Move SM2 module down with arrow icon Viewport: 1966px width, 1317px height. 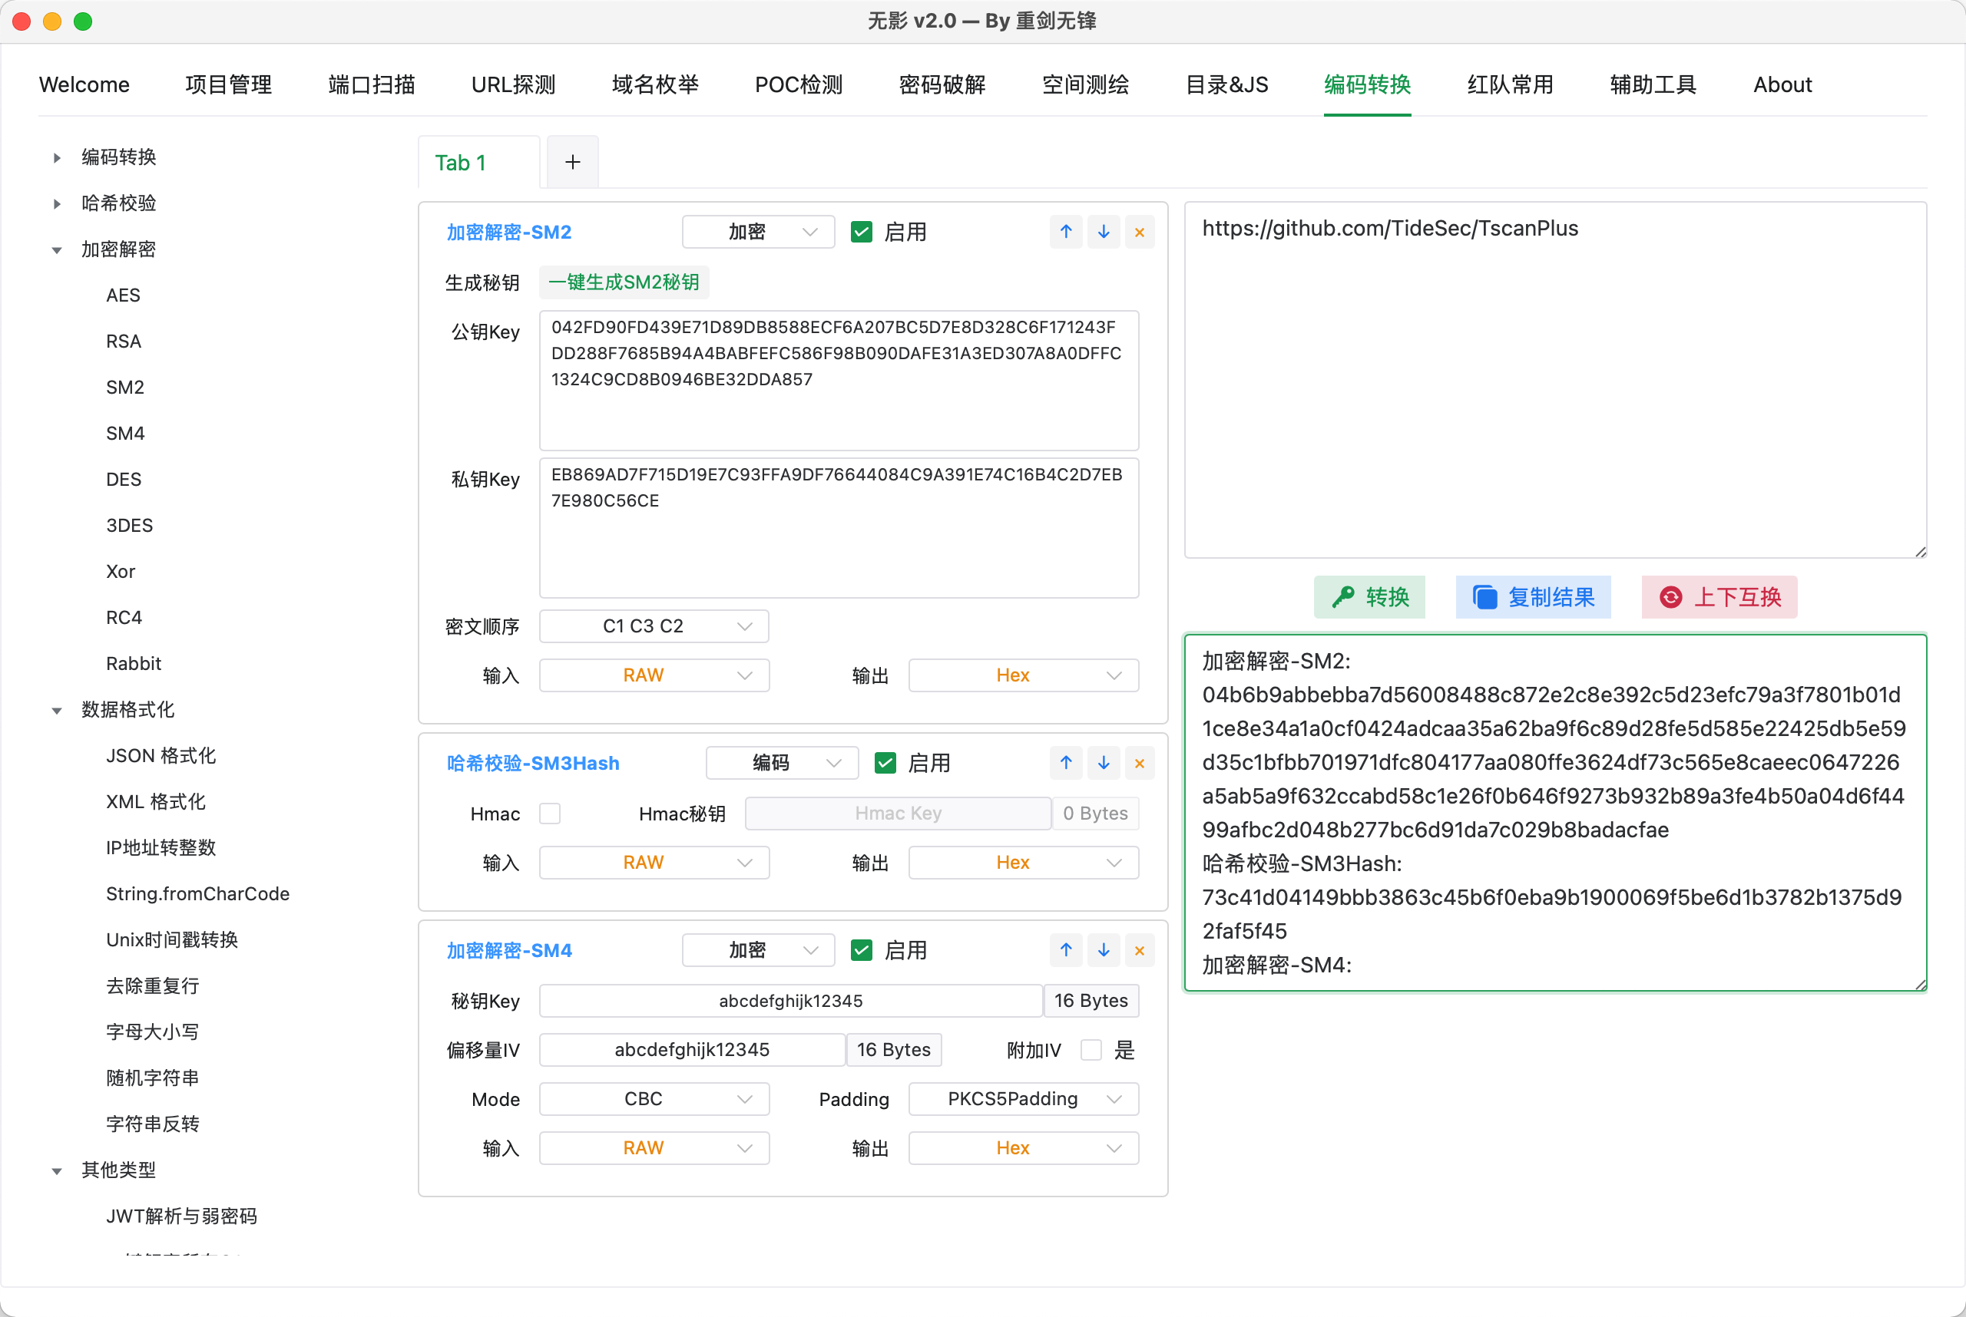1103,232
